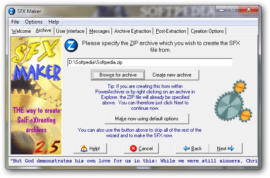Open the Options menu
This screenshot has width=270, height=178.
pyautogui.click(x=34, y=22)
